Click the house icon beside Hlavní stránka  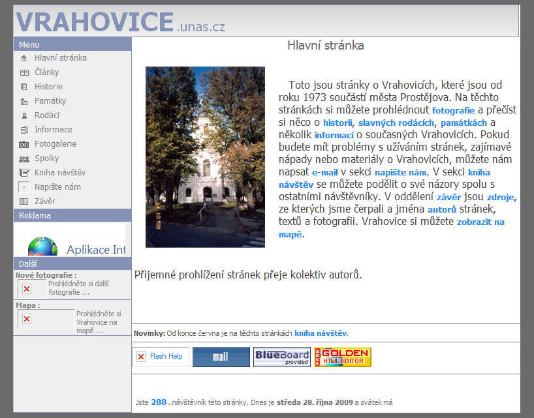coord(24,58)
